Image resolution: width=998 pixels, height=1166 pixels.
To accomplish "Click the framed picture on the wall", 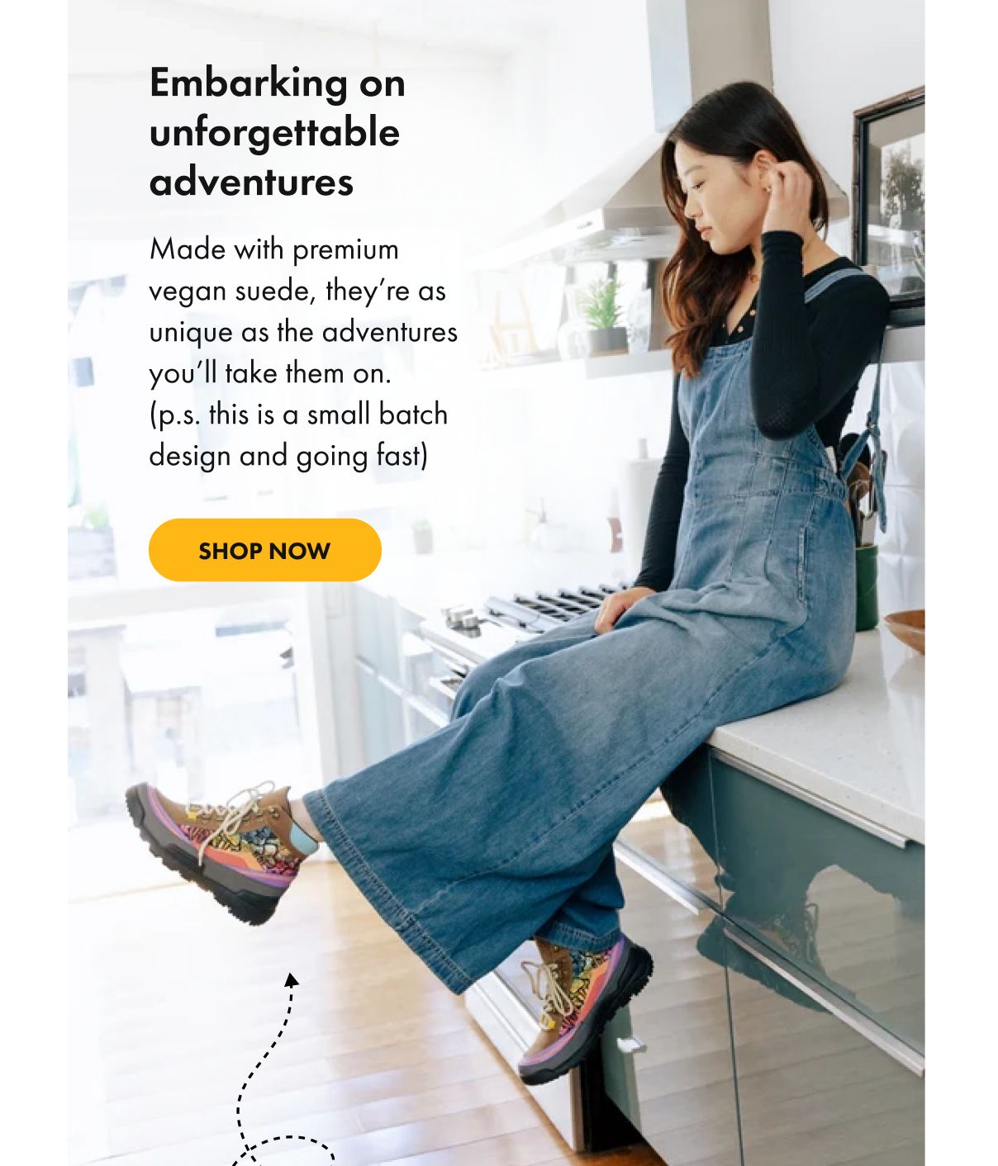I will pos(889,196).
